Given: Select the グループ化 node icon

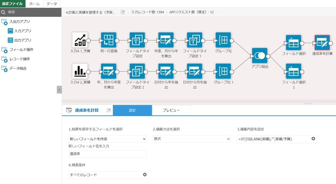Looking at the screenshot, I should tap(223, 40).
